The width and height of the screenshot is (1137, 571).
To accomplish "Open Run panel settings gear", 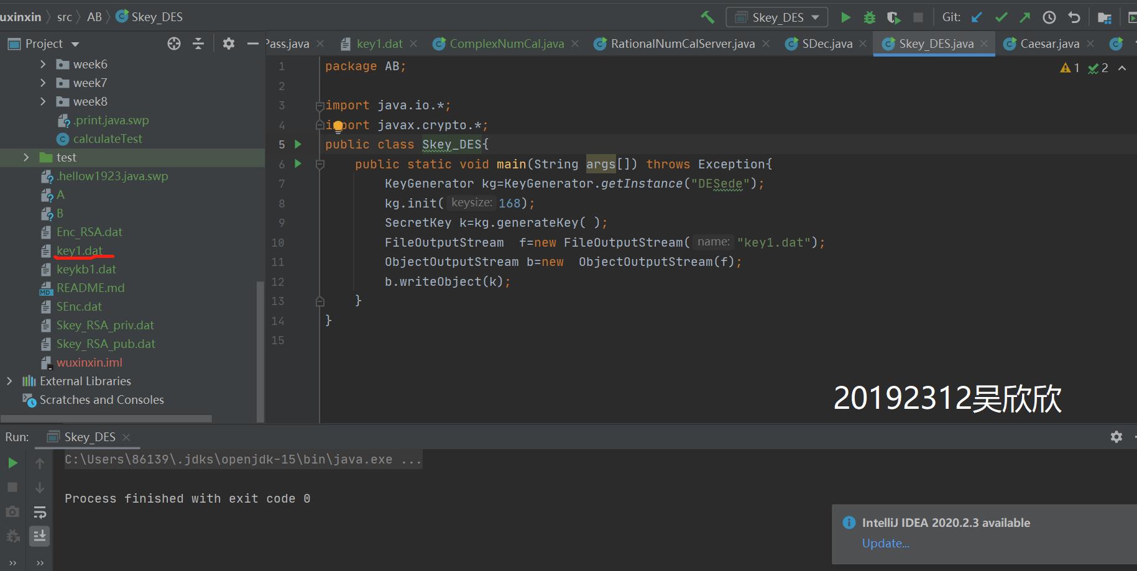I will [x=1116, y=437].
